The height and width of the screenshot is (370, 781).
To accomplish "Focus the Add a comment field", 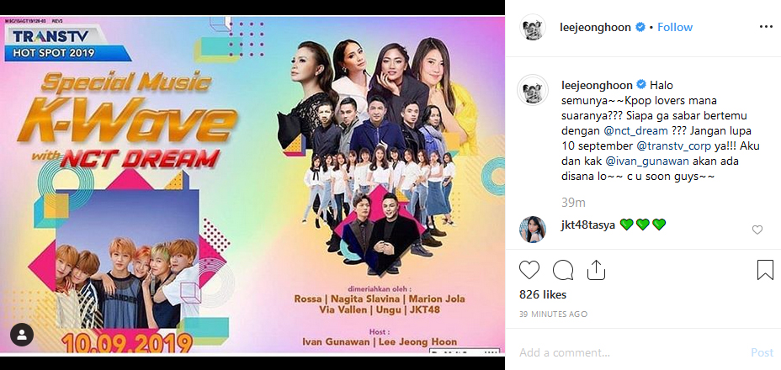I will [x=630, y=352].
